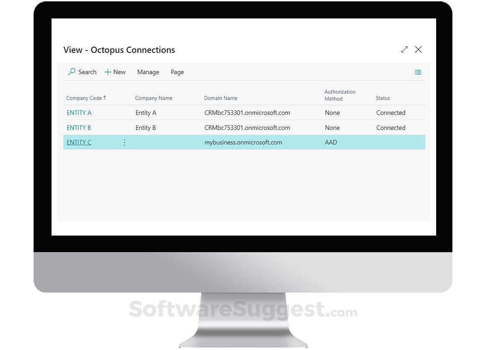Click the Search magnifier icon
Viewport: 486px width, 350px height.
pos(71,72)
